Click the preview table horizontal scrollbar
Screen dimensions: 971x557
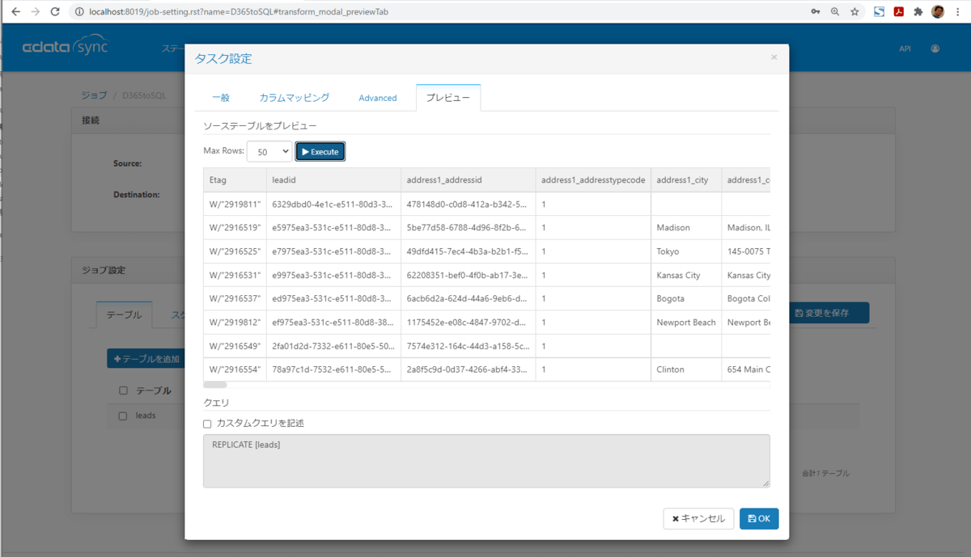click(215, 385)
